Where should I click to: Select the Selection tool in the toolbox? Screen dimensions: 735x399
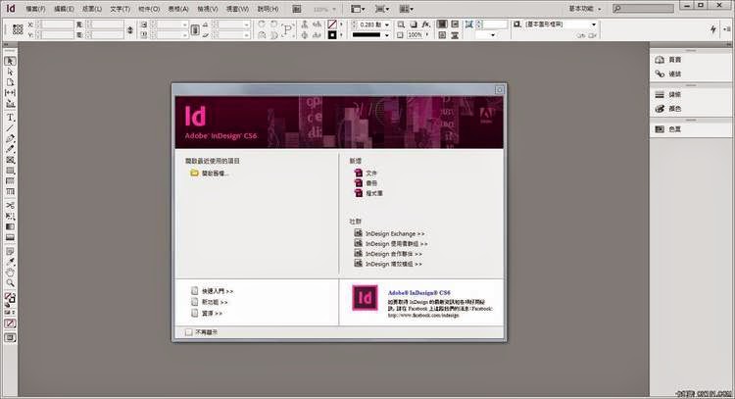(x=10, y=61)
